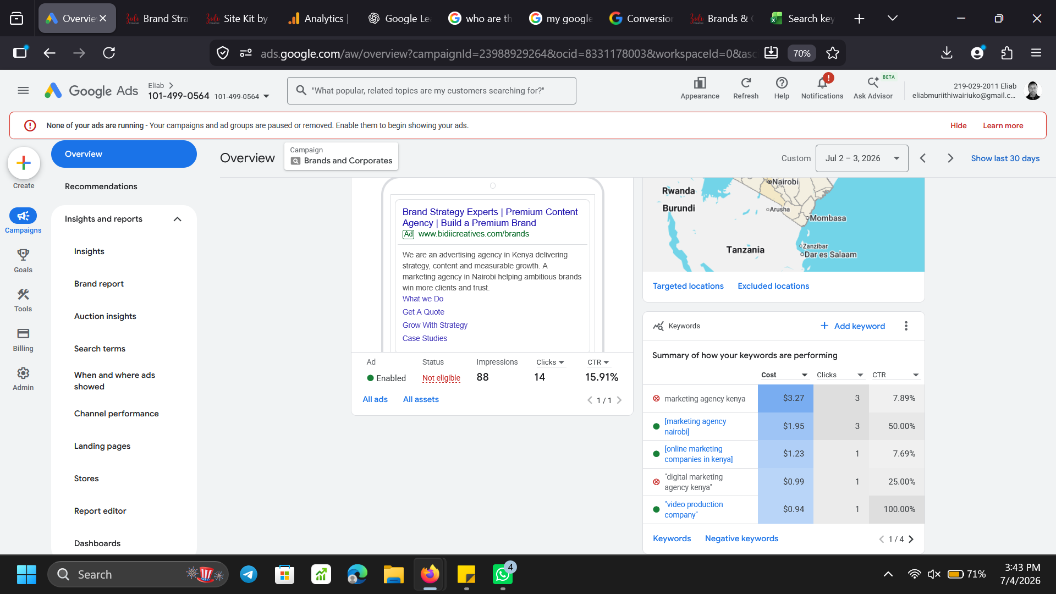This screenshot has width=1056, height=594.
Task: Click the Not eligible status link
Action: click(x=441, y=378)
